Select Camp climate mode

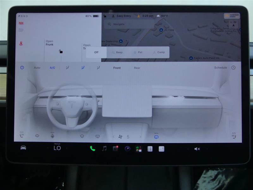point(159,52)
